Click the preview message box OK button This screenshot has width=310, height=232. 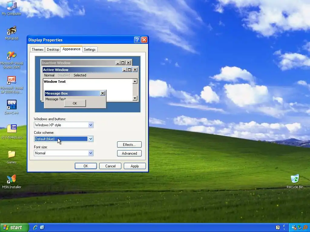coord(75,103)
